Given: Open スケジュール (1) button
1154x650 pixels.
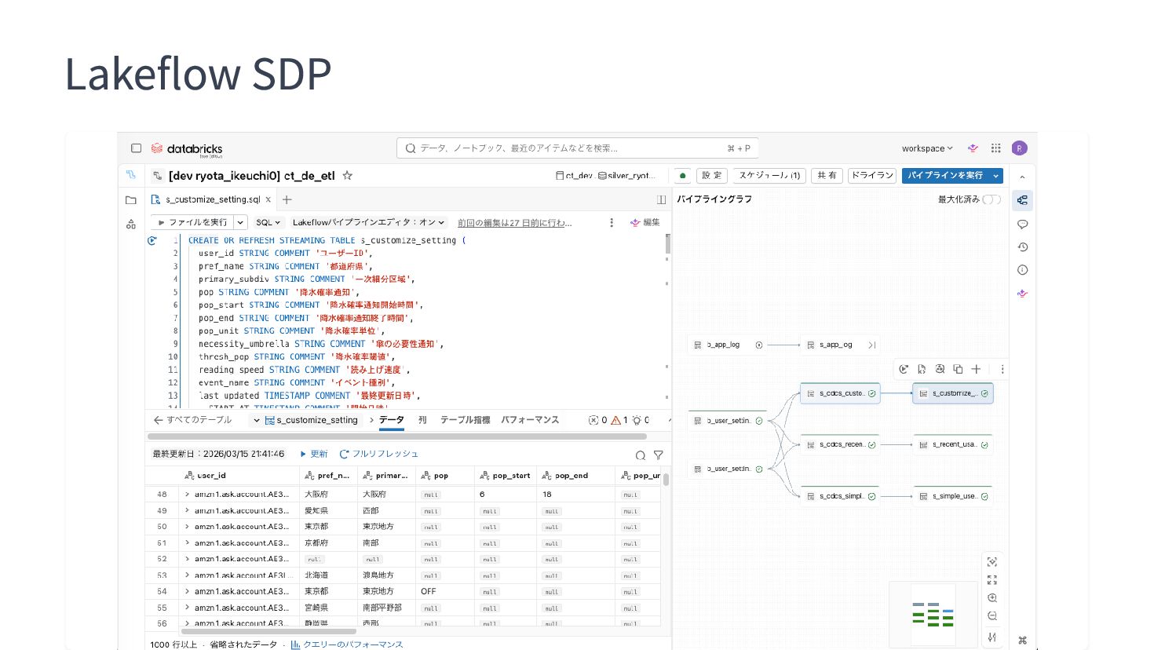Looking at the screenshot, I should (x=769, y=176).
